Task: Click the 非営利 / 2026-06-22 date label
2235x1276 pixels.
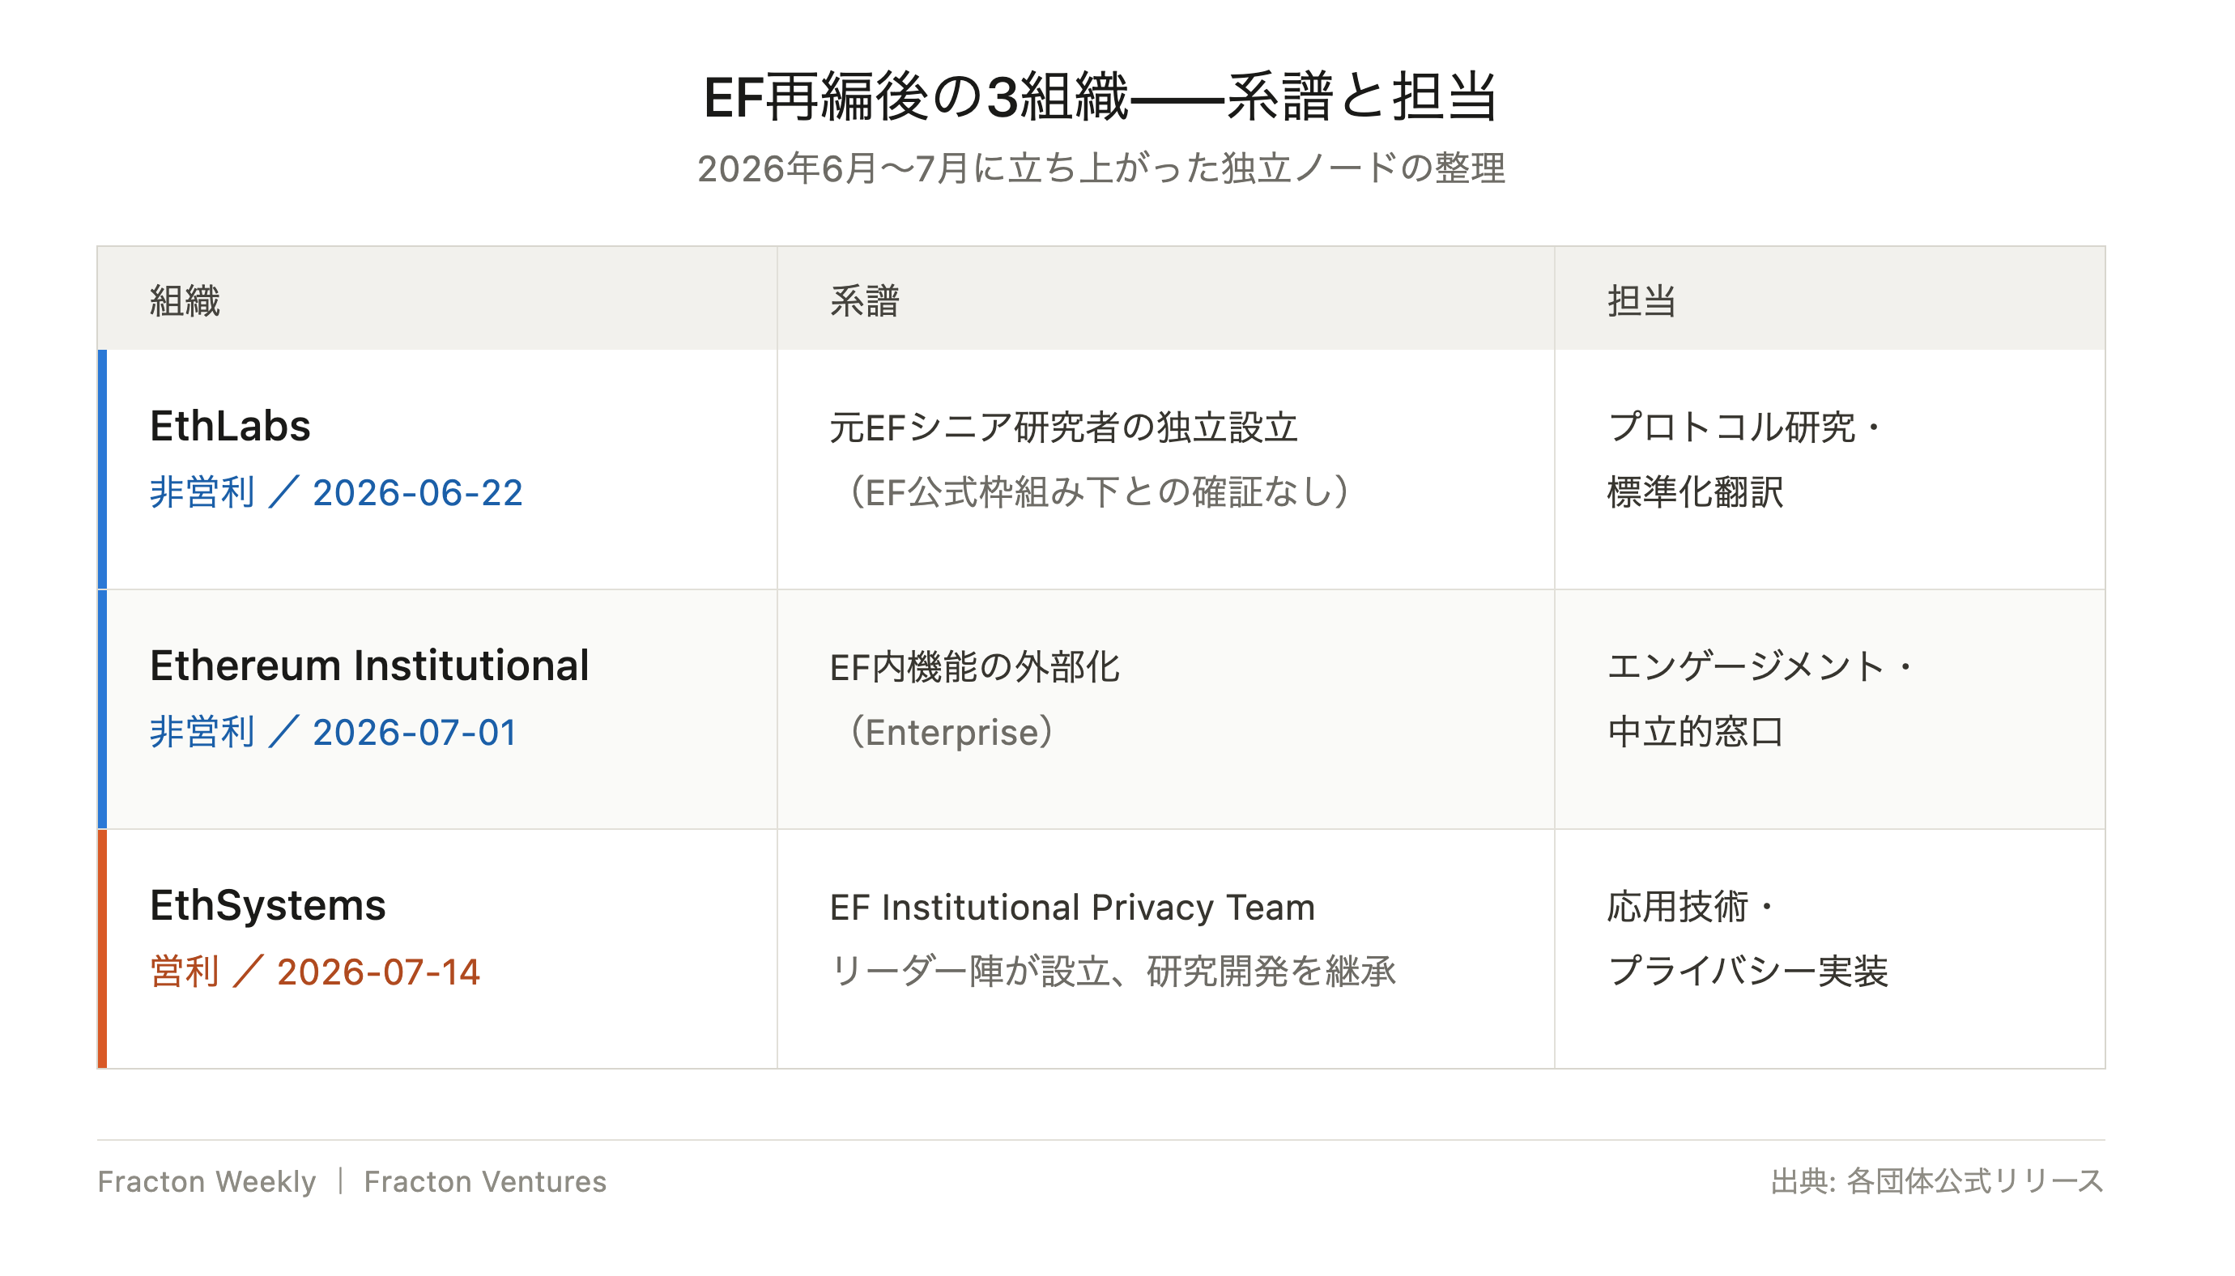Action: coord(336,492)
